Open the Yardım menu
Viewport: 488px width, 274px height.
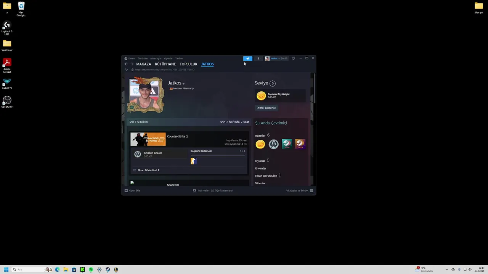pyautogui.click(x=179, y=59)
